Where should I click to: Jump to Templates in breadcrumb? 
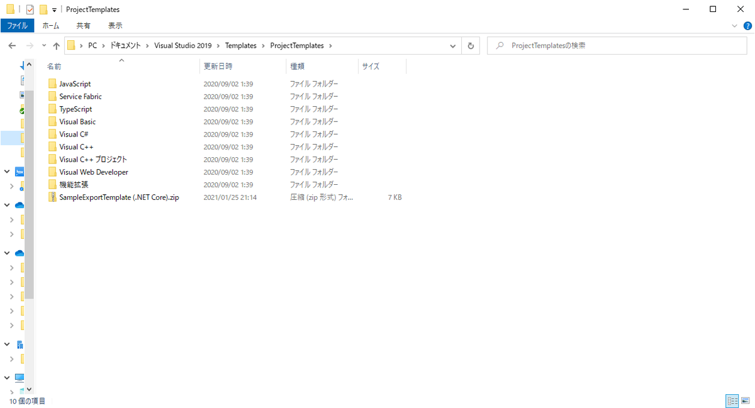(x=241, y=46)
